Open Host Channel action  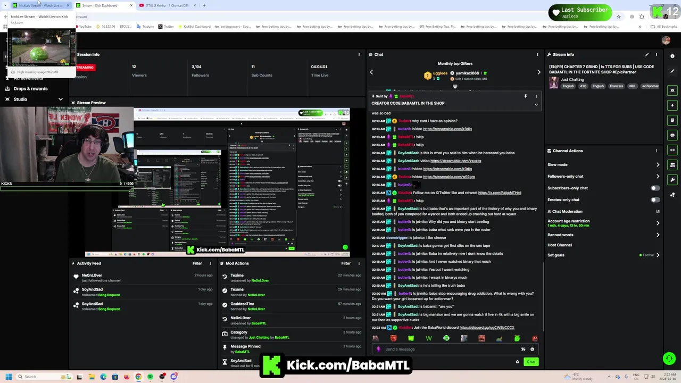560,245
